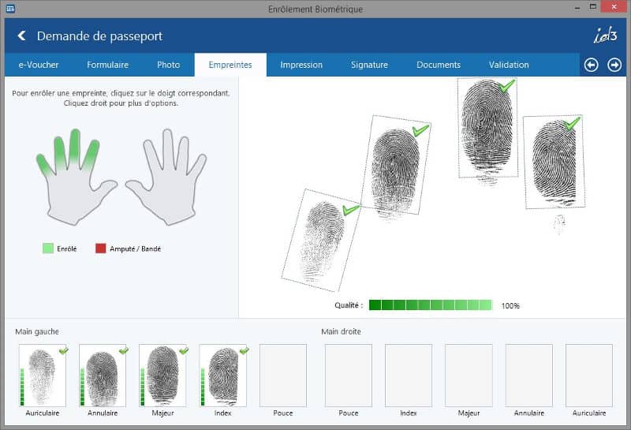Click the id3 logo in header
This screenshot has height=430, width=631.
point(605,35)
